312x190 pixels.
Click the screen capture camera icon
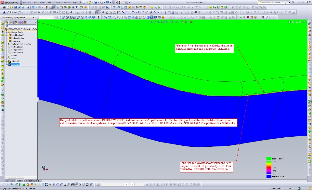pos(4,7)
